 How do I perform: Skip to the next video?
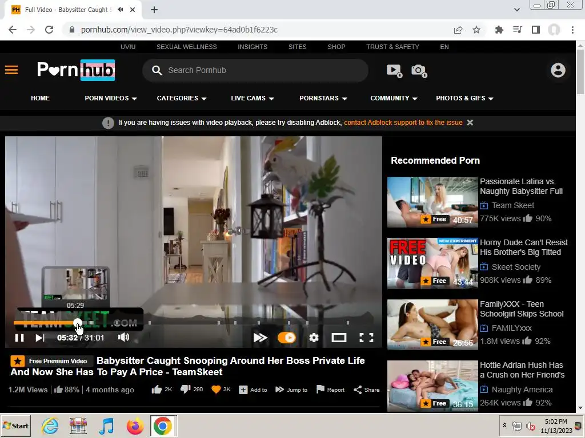pyautogui.click(x=40, y=338)
